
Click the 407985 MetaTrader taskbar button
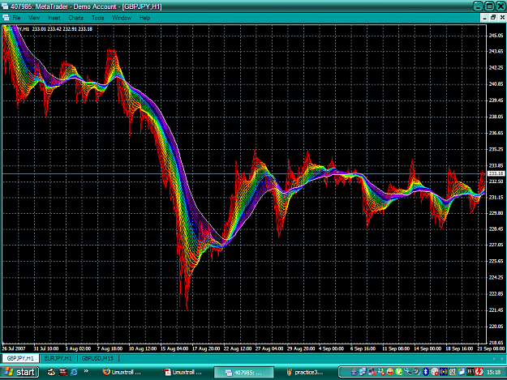point(244,372)
